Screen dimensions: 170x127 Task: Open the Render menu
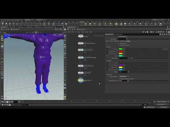[x=12, y=20]
